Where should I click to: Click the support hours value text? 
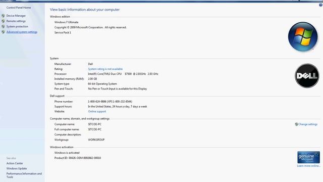(x=118, y=107)
